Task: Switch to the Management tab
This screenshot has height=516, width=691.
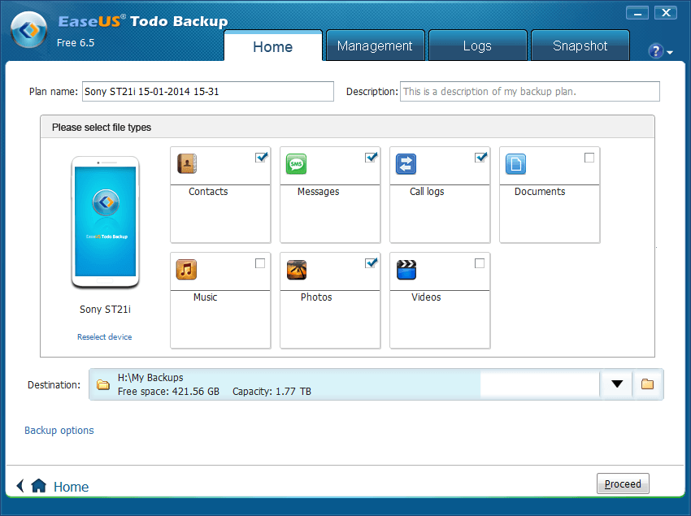Action: click(x=375, y=46)
